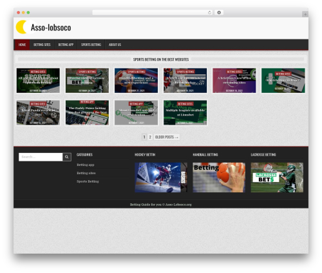Open the hockey betting post thumbnail
Screen dimensions: 322x273
(x=185, y=81)
